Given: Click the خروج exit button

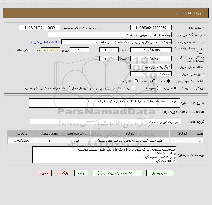Looking at the screenshot, I should [45, 173].
